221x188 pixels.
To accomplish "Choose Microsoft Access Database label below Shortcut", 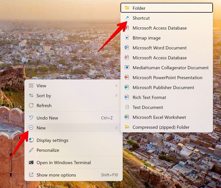I will [x=159, y=28].
